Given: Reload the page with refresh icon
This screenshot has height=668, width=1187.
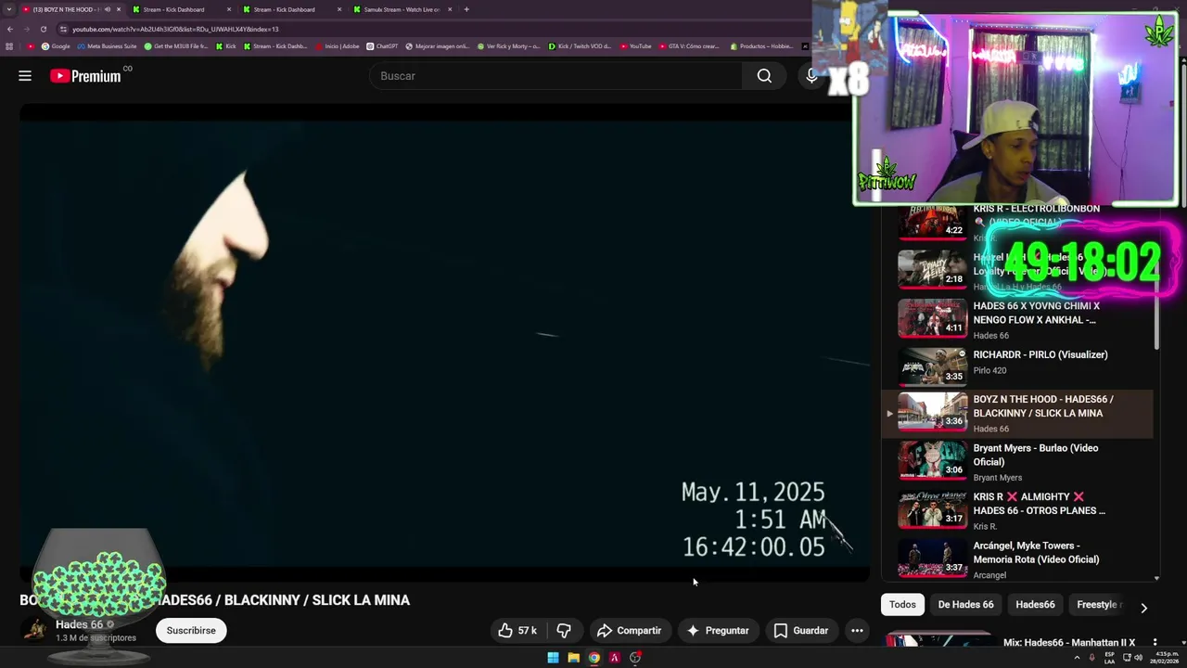Looking at the screenshot, I should [x=43, y=29].
